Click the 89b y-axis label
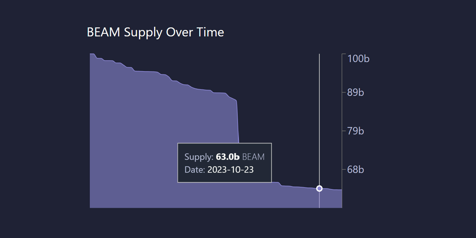Screen dimensions: 476x238 355,93
